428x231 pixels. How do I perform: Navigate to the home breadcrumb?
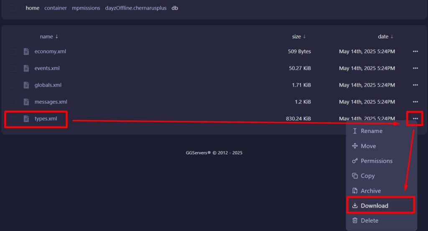(33, 8)
